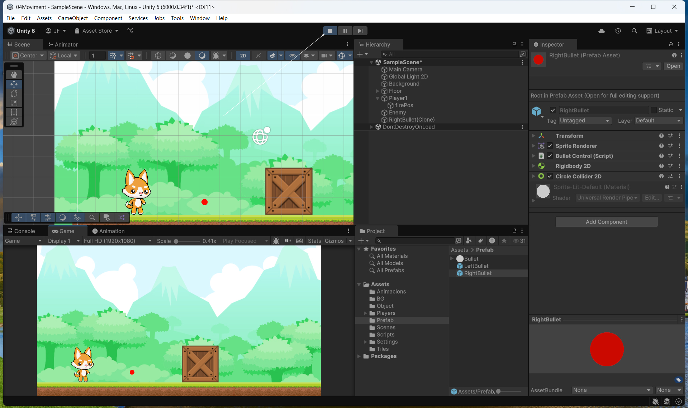Mute audio in Game view
This screenshot has height=408, width=688.
[x=288, y=241]
